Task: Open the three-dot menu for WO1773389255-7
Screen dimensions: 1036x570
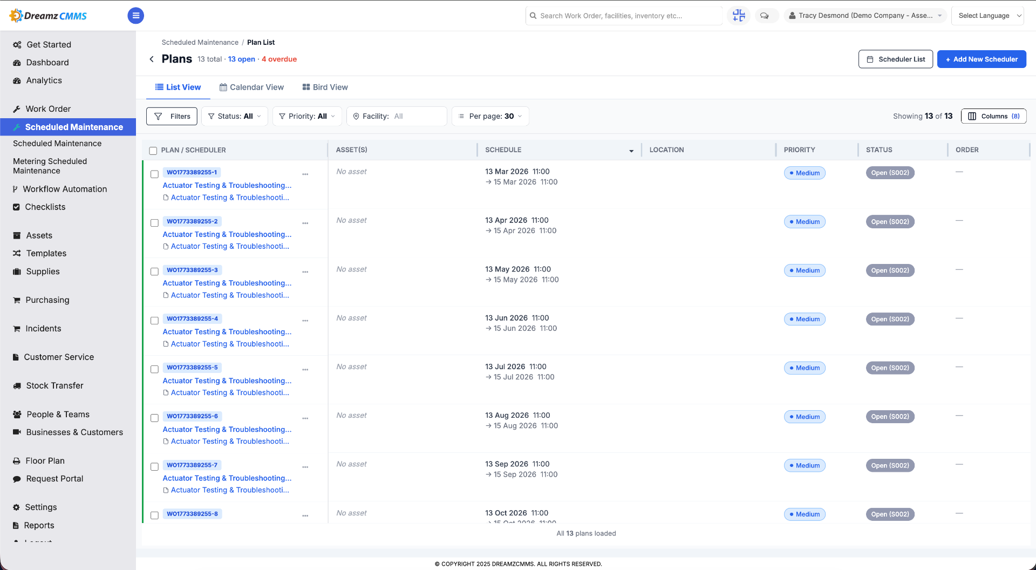Action: tap(305, 467)
